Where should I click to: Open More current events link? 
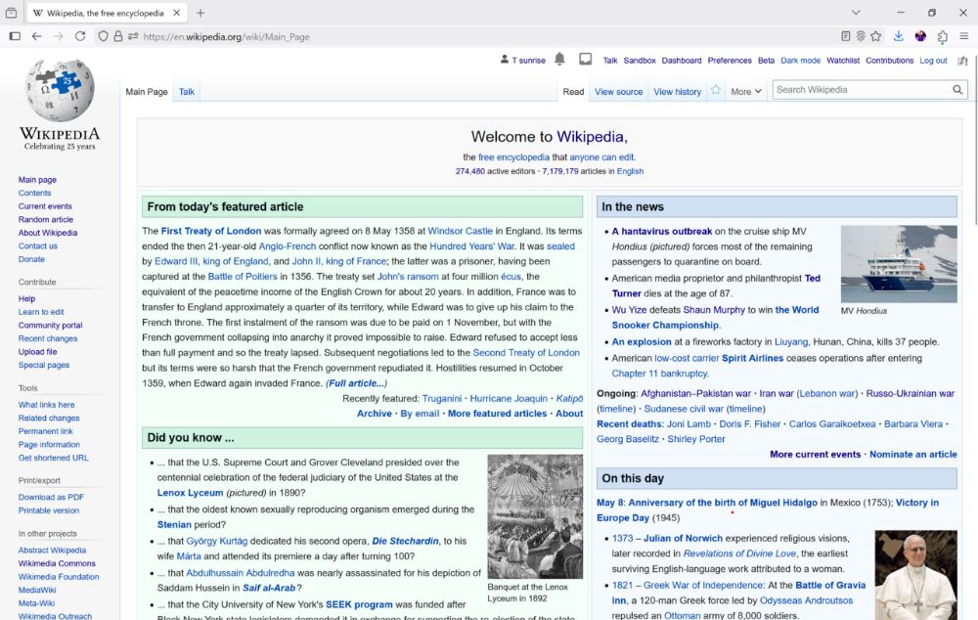pyautogui.click(x=815, y=454)
